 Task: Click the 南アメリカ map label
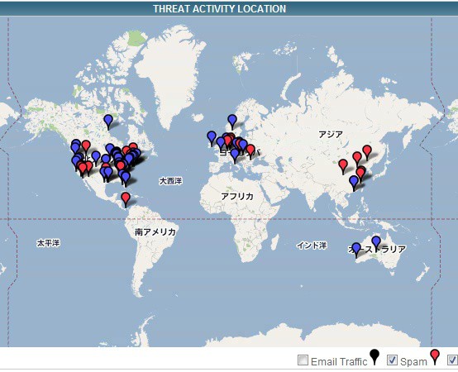[155, 231]
